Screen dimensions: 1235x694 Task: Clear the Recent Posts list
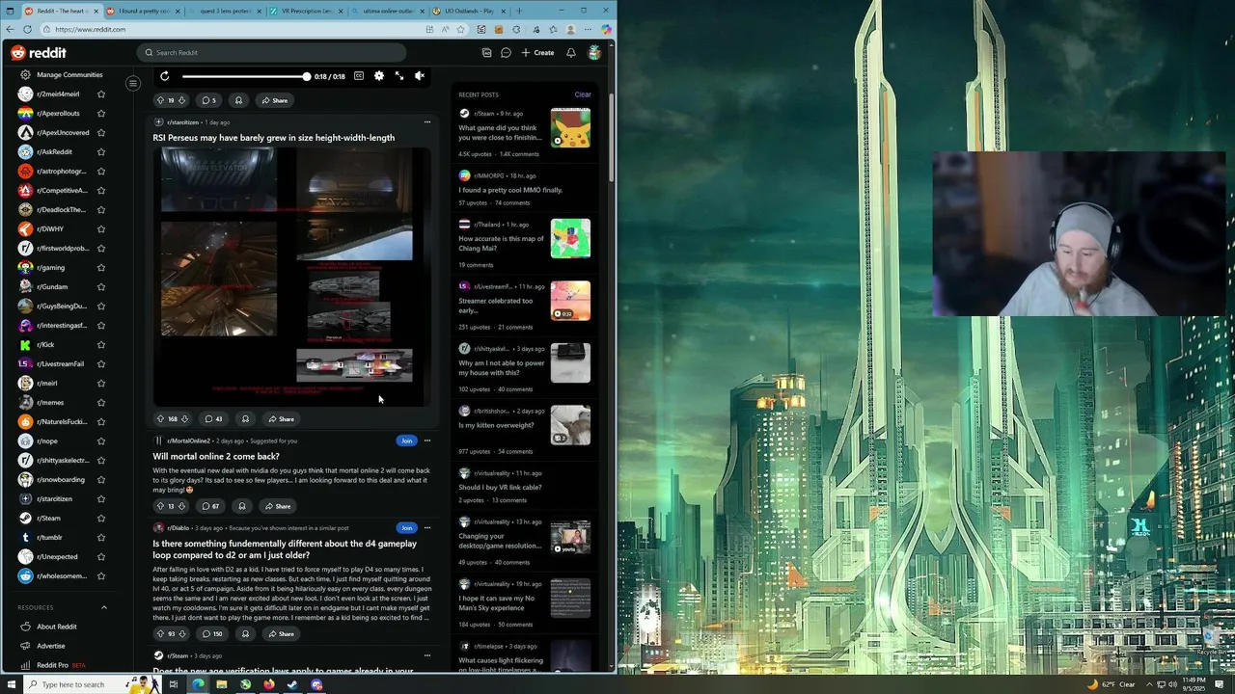point(583,94)
